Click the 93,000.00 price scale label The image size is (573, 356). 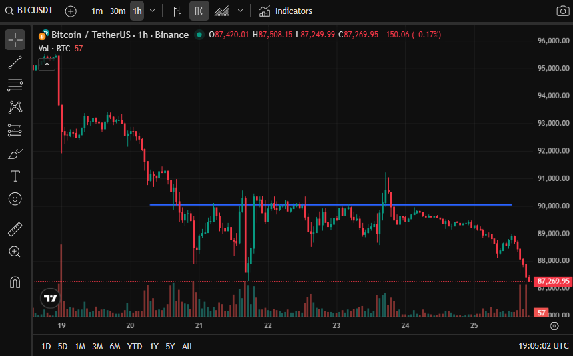553,123
